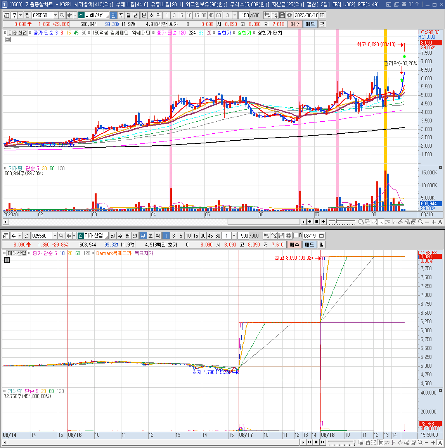Open 주 type dropdown arrow in upper toolbar
This screenshot has height=448, width=445.
[x=20, y=15]
